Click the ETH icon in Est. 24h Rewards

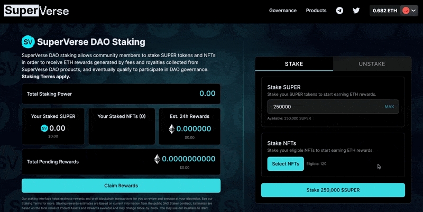171,128
